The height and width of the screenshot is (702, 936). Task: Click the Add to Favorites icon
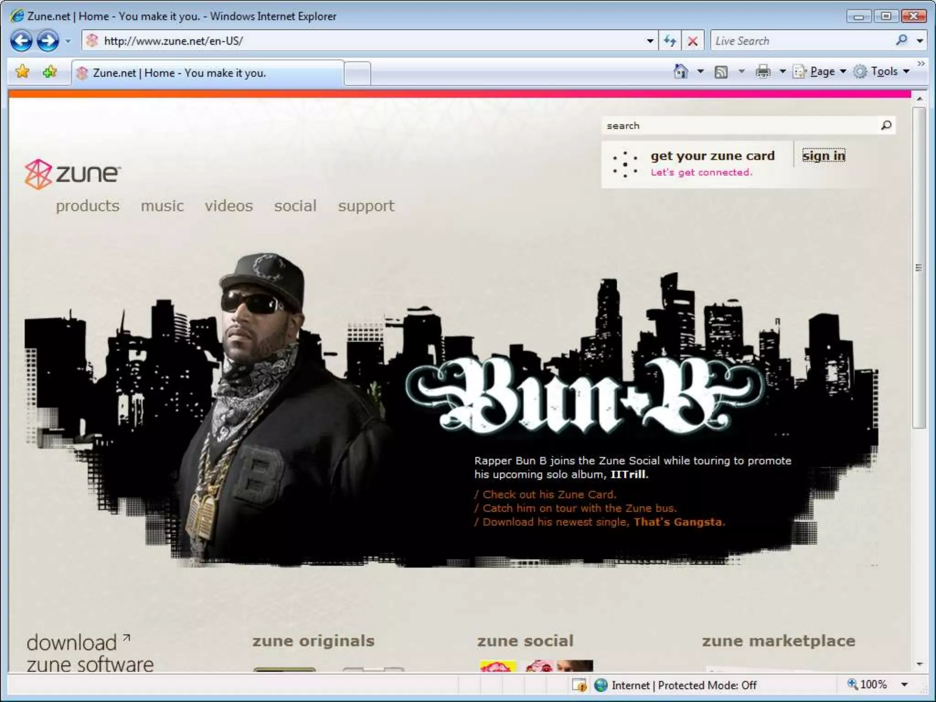pyautogui.click(x=50, y=71)
